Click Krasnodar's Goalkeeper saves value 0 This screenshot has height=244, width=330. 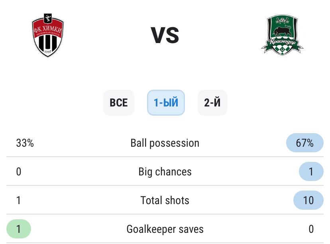click(x=311, y=229)
